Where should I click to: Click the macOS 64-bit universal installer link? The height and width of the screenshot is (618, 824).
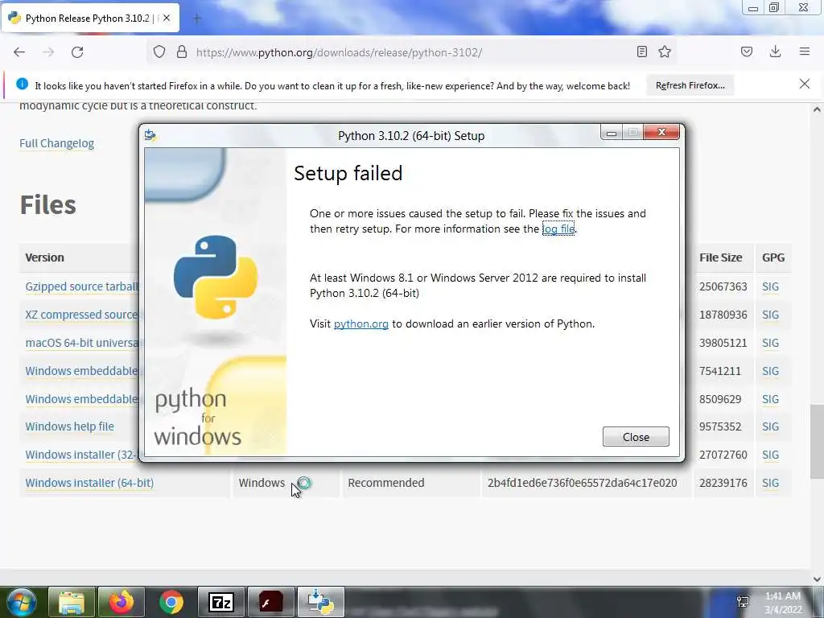[x=81, y=343]
